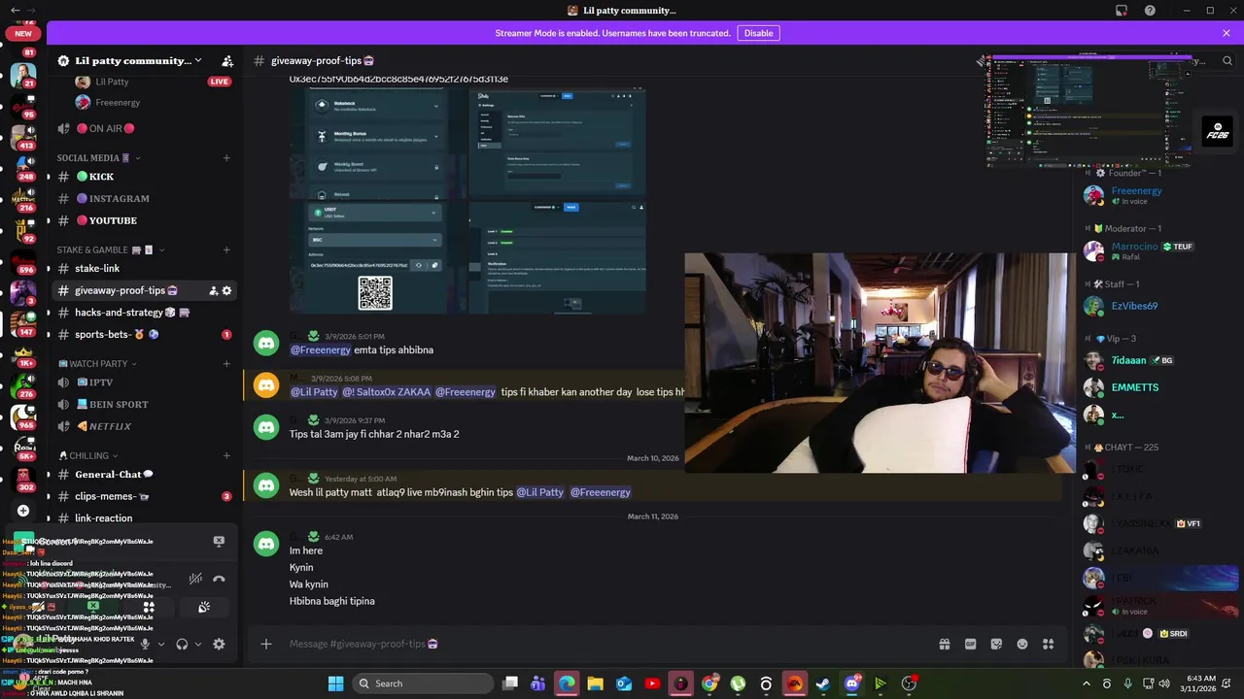
Task: Click the taskbar Search box
Action: [422, 683]
